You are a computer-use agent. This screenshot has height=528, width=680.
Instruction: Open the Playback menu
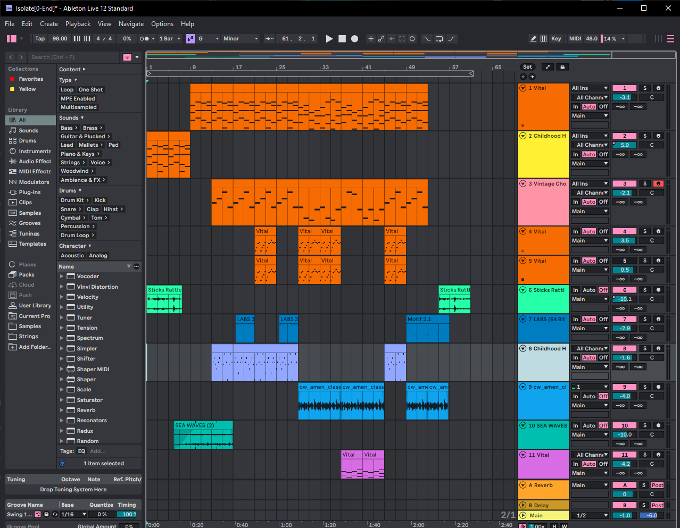click(78, 24)
